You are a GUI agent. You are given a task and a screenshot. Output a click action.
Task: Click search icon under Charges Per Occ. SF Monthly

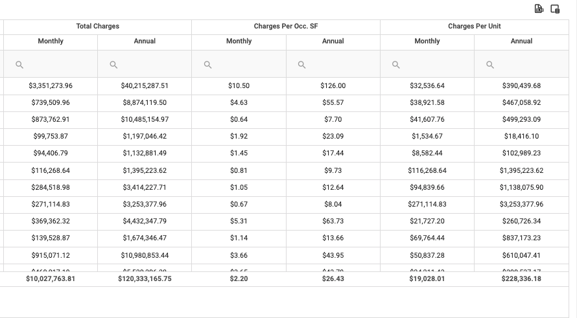click(x=208, y=65)
